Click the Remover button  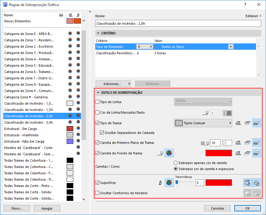(153, 84)
